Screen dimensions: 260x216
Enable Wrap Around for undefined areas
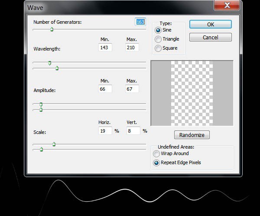tap(156, 153)
